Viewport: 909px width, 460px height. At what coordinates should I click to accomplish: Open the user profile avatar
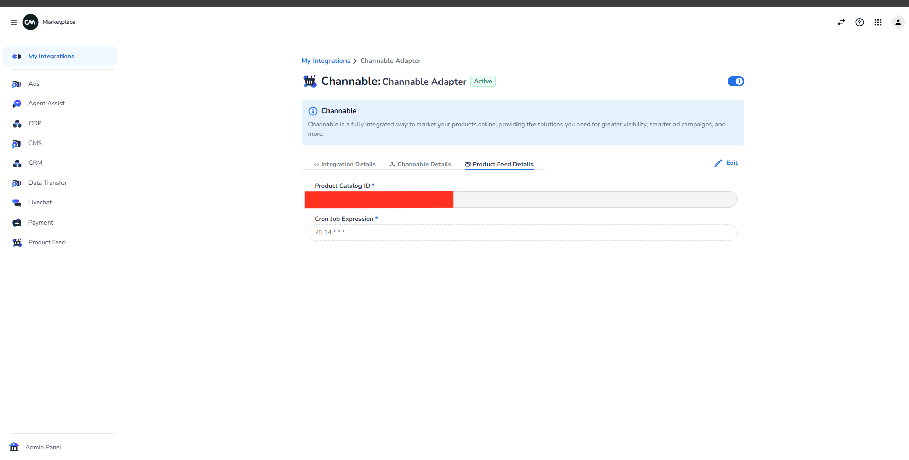coord(898,22)
